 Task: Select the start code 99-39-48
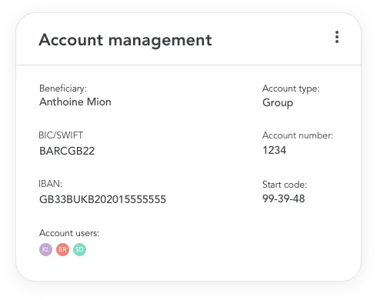[x=284, y=198]
